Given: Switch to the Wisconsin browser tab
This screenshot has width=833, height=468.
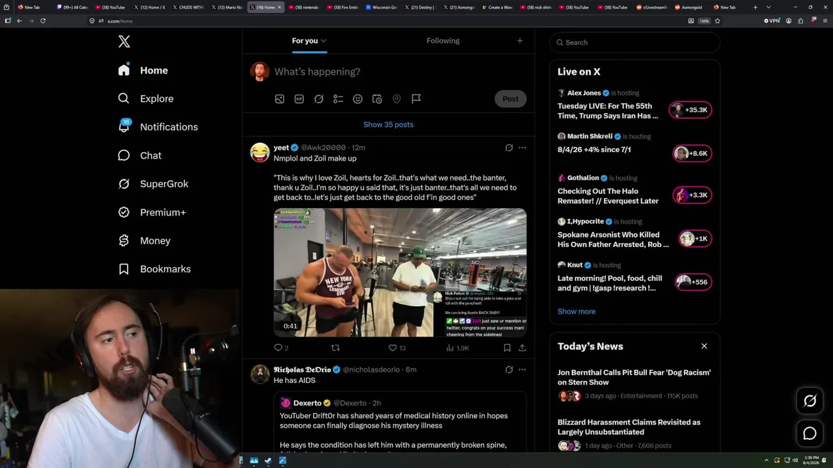Looking at the screenshot, I should pos(382,7).
